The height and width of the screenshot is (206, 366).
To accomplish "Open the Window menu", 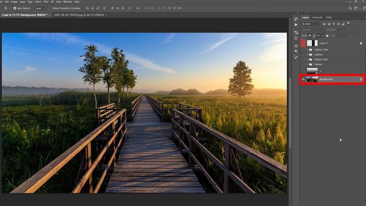I will (x=67, y=2).
